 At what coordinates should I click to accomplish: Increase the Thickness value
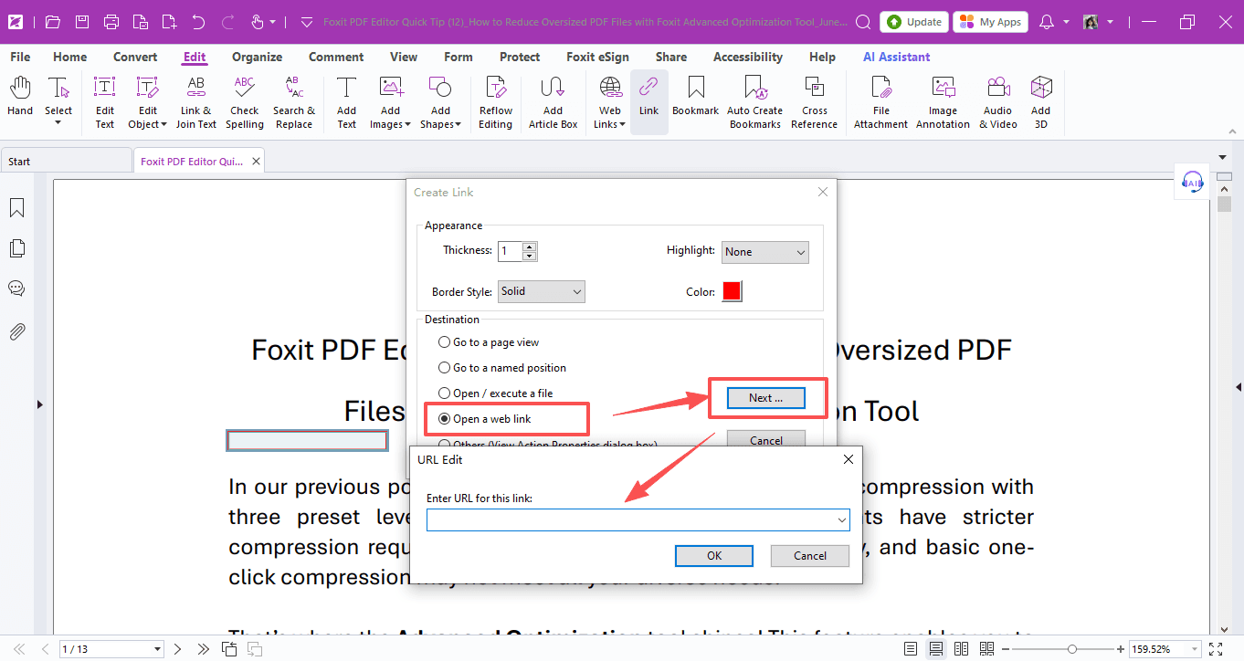pos(530,247)
